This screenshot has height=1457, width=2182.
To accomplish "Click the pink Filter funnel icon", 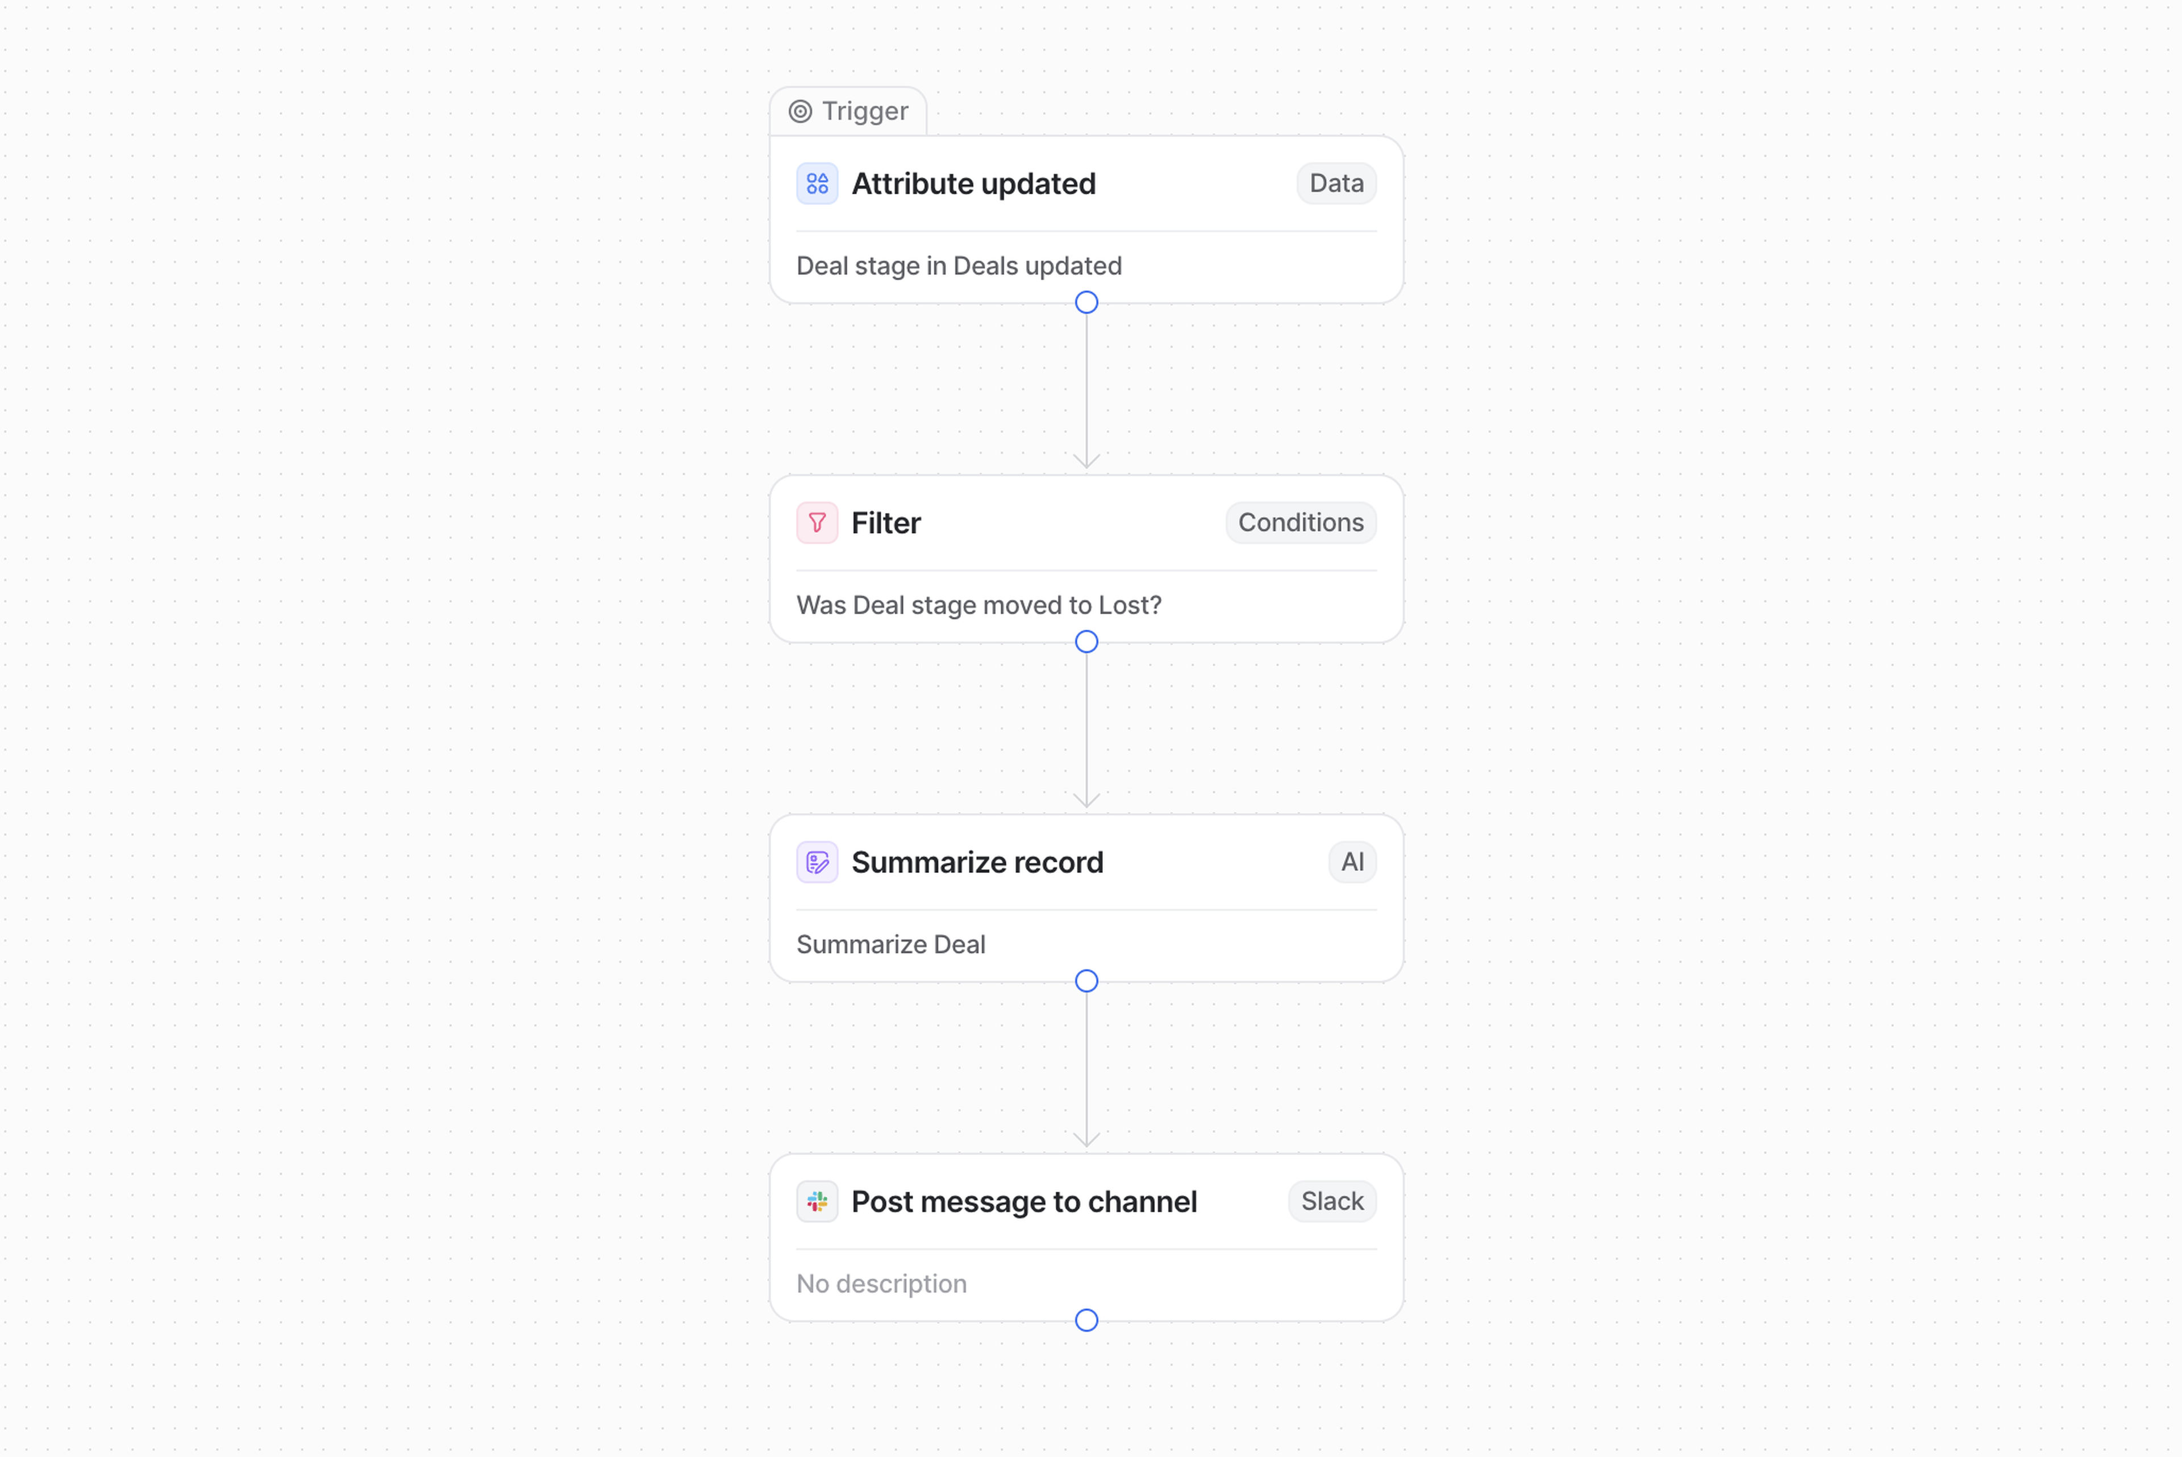I will (817, 523).
